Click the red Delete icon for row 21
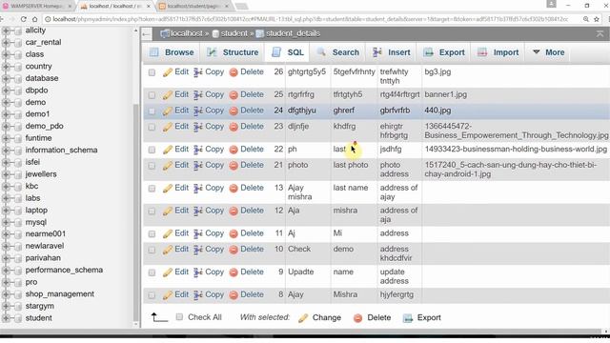 click(234, 166)
